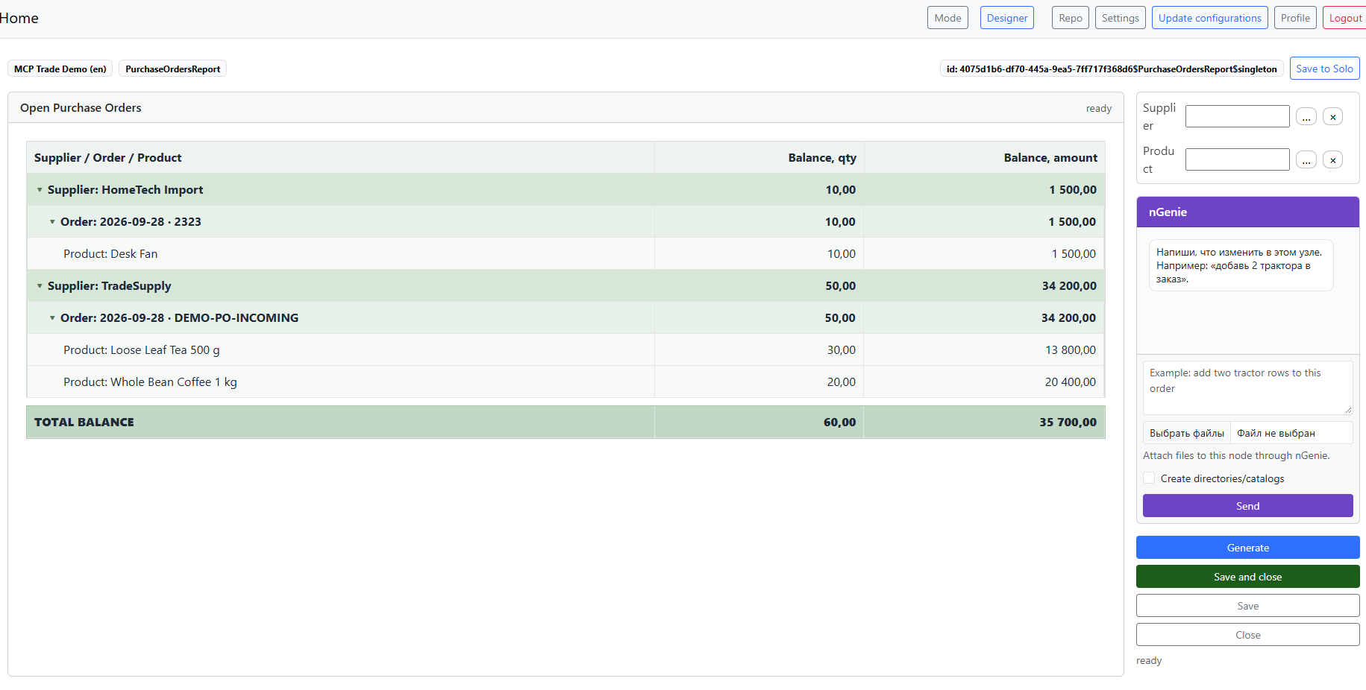
Task: Collapse the Supplier: HomeTech Import group
Action: [x=40, y=190]
